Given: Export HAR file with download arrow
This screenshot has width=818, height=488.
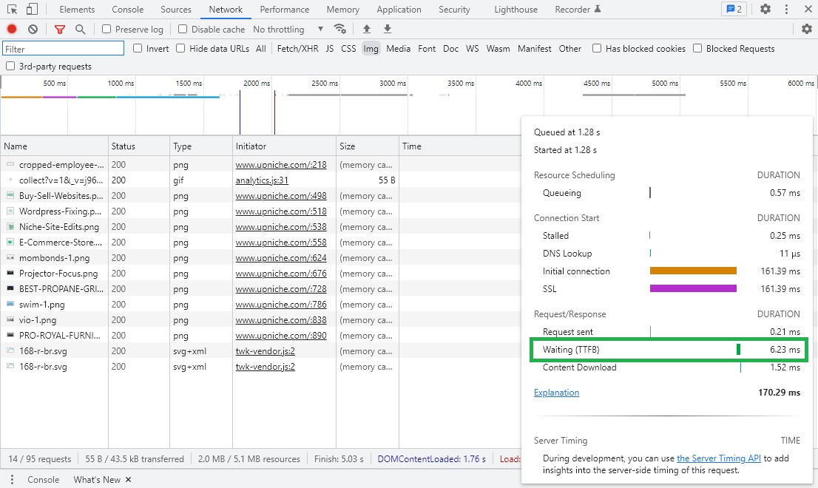Looking at the screenshot, I should pyautogui.click(x=387, y=29).
